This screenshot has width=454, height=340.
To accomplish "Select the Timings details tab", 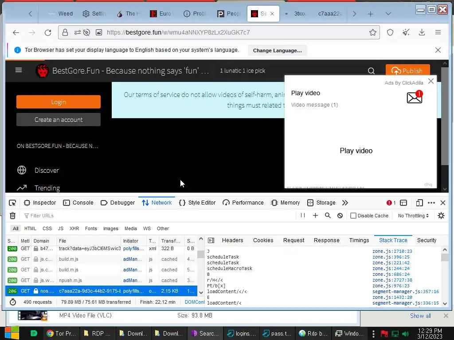I will 359,240.
